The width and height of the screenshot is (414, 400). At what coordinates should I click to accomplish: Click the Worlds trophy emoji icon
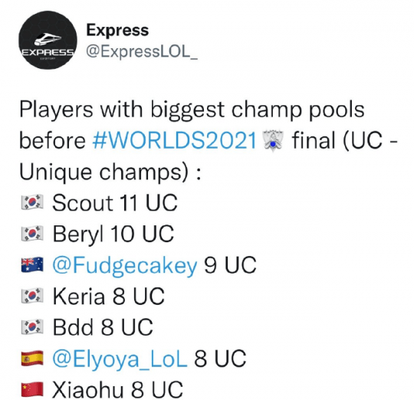click(273, 141)
